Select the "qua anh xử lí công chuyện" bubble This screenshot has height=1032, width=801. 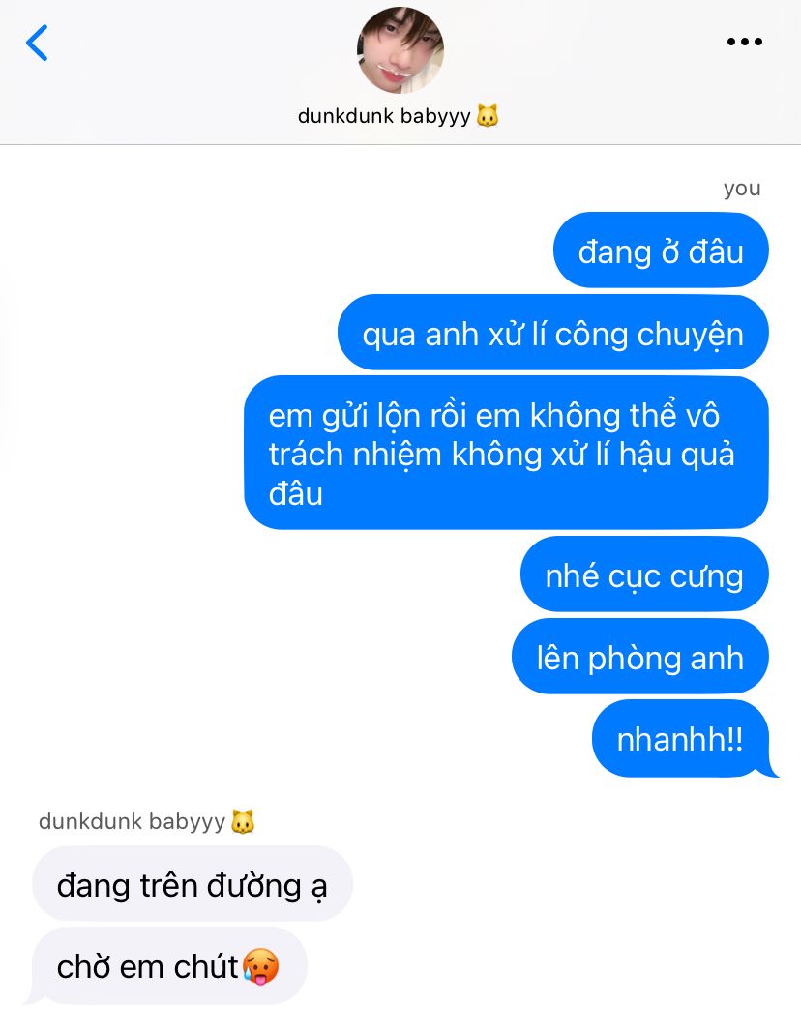click(553, 333)
